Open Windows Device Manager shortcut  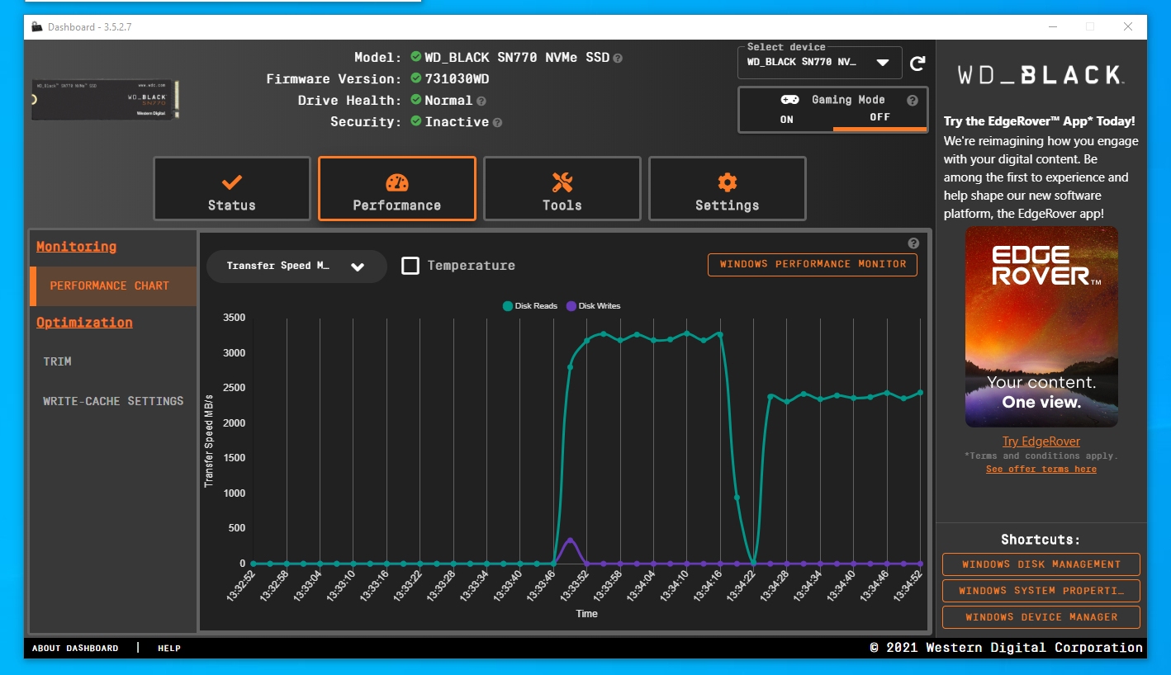1041,617
